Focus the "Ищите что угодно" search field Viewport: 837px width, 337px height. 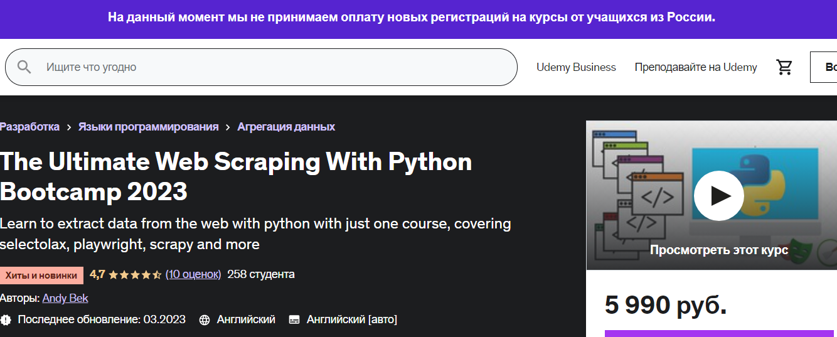(x=262, y=67)
